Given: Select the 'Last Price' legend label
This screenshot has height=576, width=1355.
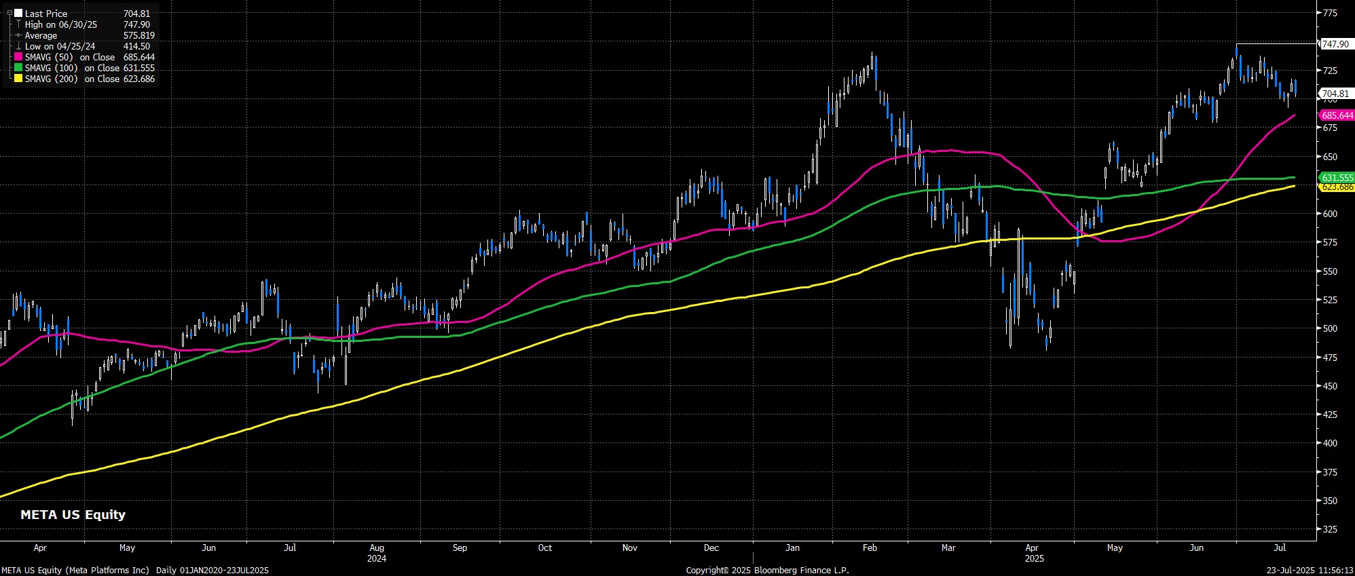Looking at the screenshot, I should point(46,14).
